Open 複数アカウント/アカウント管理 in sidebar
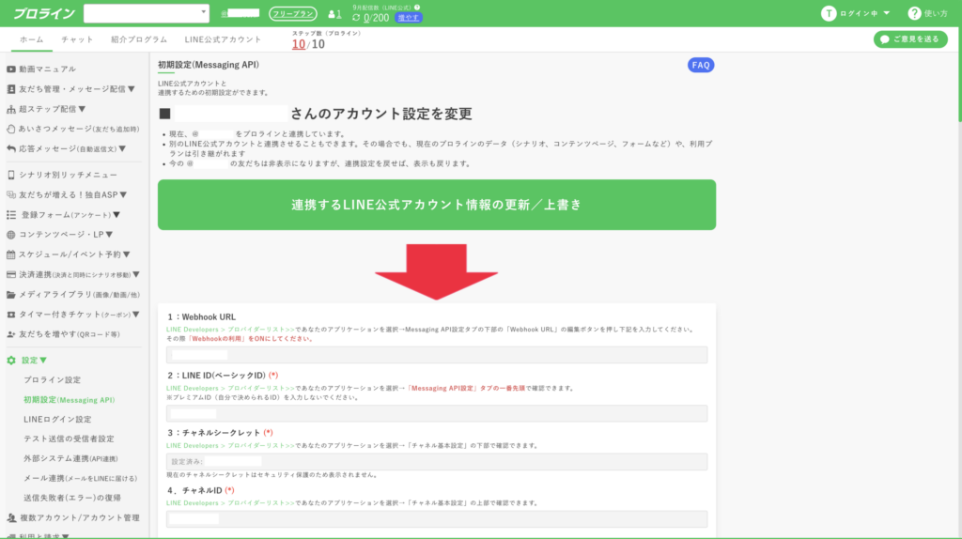The width and height of the screenshot is (962, 539). 80,518
